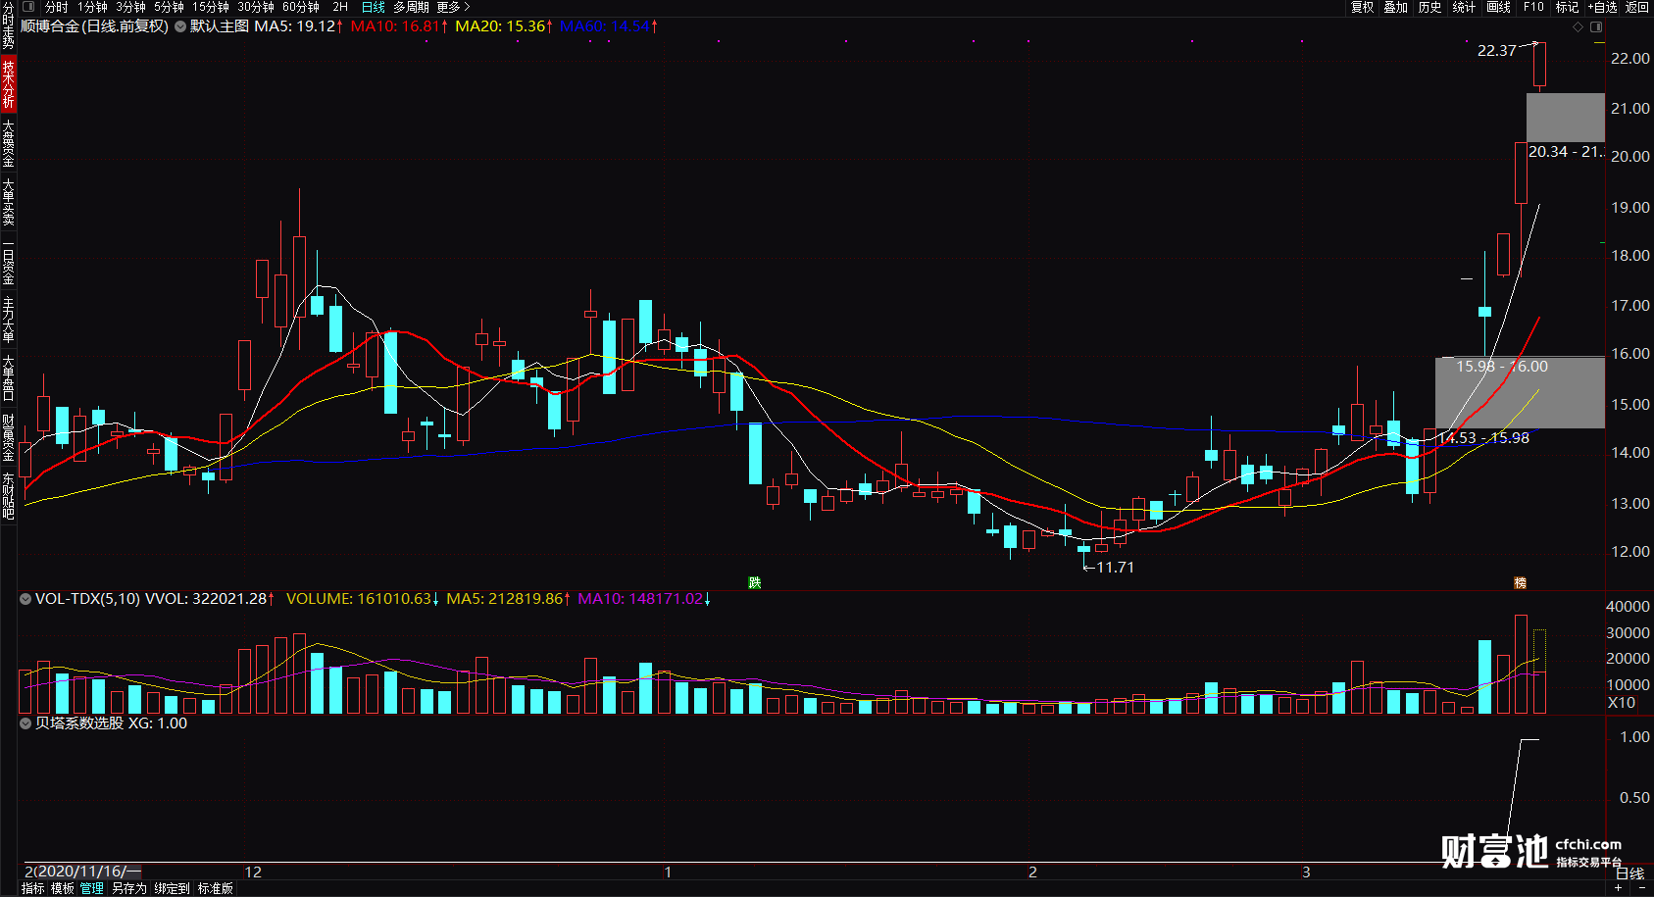Click the minus zoom icon at the bottom right
This screenshot has width=1654, height=897.
point(1642,888)
